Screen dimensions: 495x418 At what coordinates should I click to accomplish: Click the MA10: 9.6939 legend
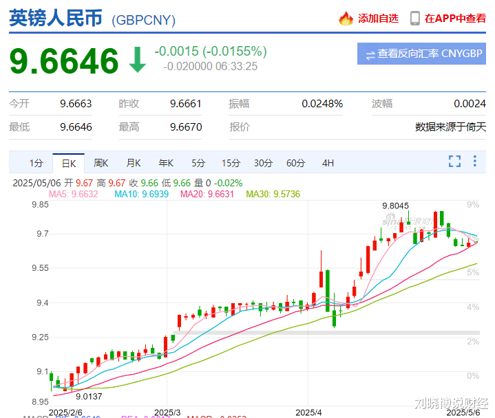click(141, 194)
